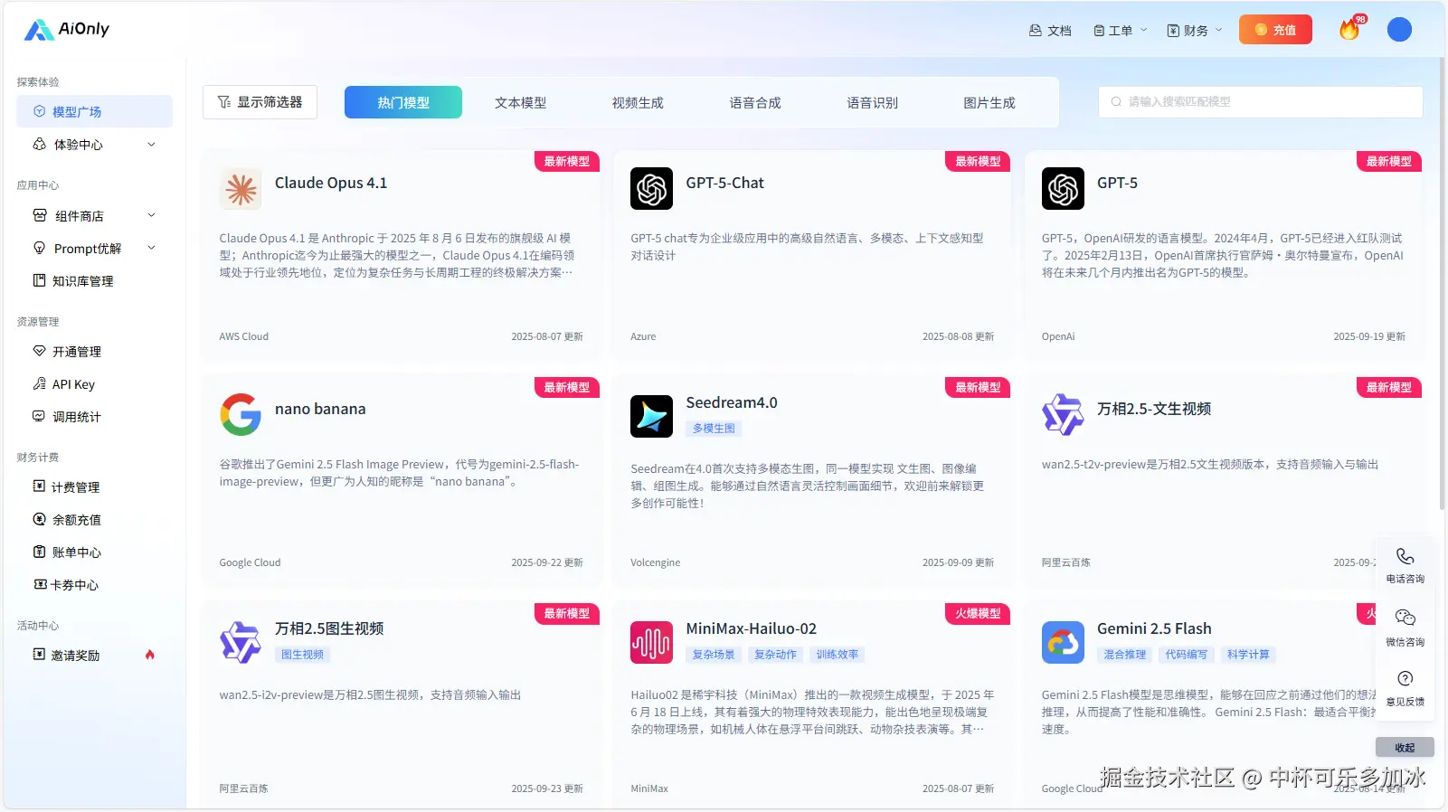Click the 复杂场景 tag on MiniMax-Hailuo-02
The width and height of the screenshot is (1448, 812).
(x=714, y=655)
